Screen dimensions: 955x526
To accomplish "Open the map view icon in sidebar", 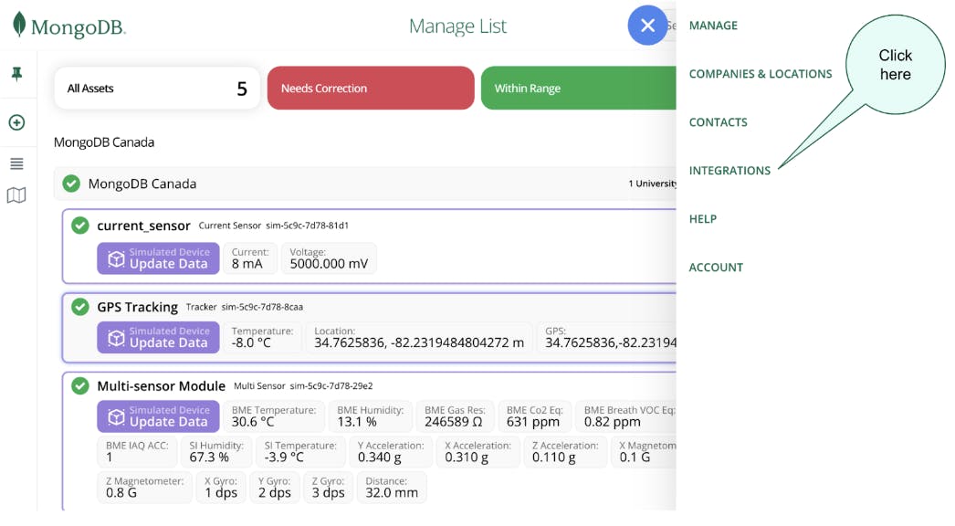I will coord(16,195).
